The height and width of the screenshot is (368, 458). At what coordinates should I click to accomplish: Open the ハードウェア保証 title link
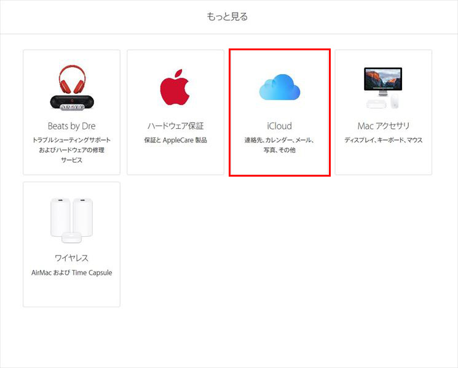176,126
